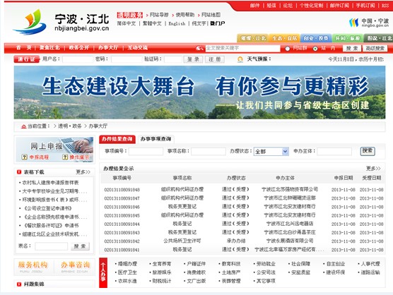Click the home icon beside 当前位置
This screenshot has width=393, height=295.
[23, 126]
